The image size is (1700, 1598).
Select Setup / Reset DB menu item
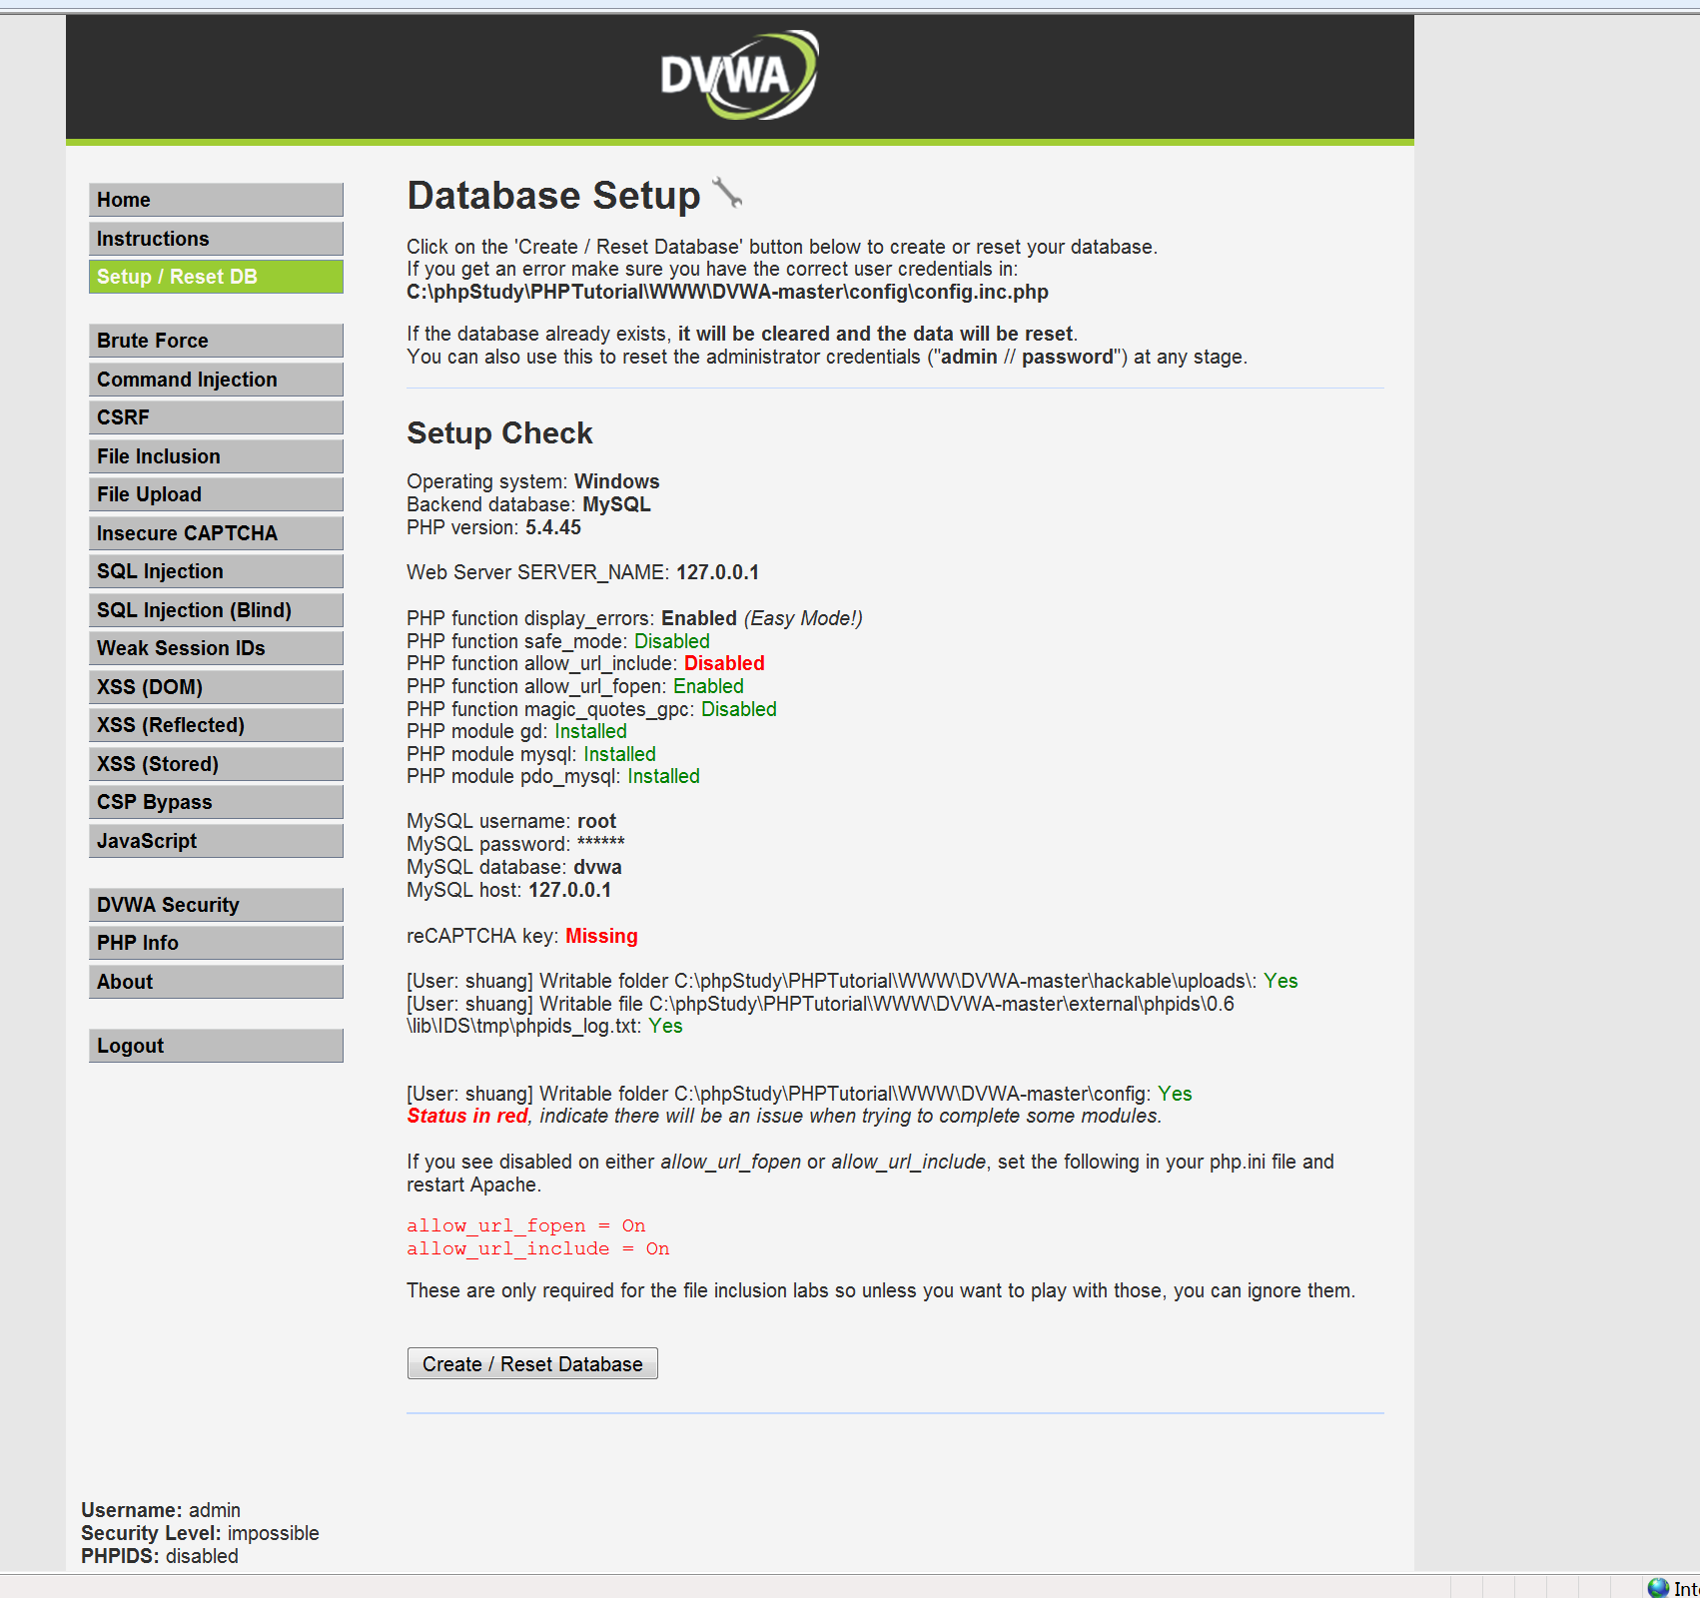pyautogui.click(x=216, y=277)
